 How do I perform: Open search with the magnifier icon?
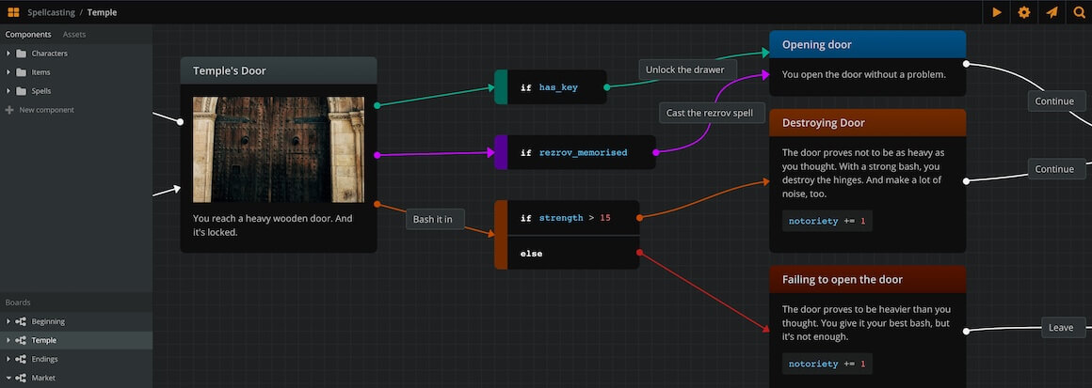coord(1079,12)
